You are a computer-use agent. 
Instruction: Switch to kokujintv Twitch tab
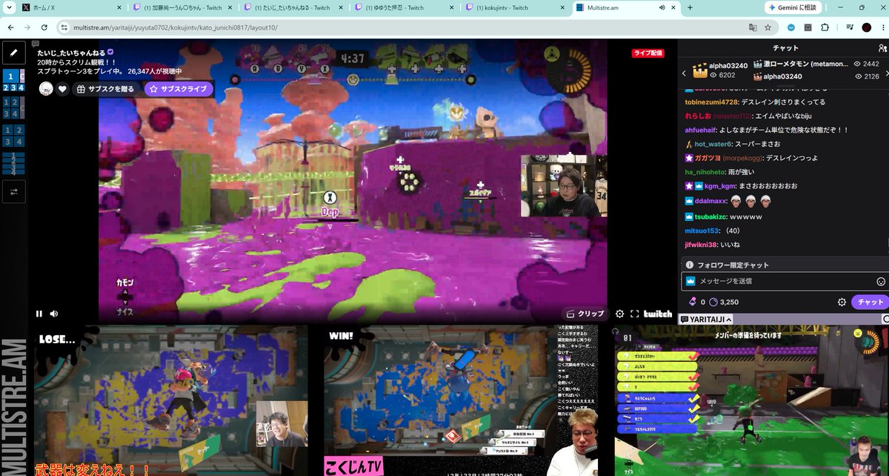tap(516, 7)
